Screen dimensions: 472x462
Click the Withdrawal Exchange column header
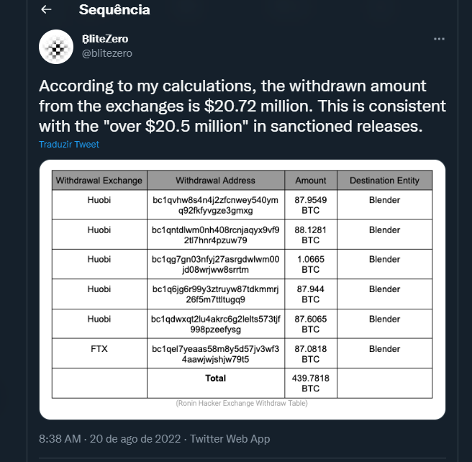click(99, 180)
